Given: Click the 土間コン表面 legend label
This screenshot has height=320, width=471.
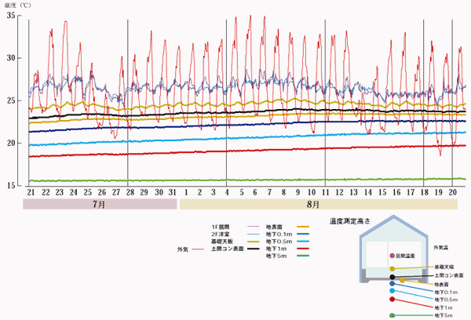Looking at the screenshot, I should [228, 249].
